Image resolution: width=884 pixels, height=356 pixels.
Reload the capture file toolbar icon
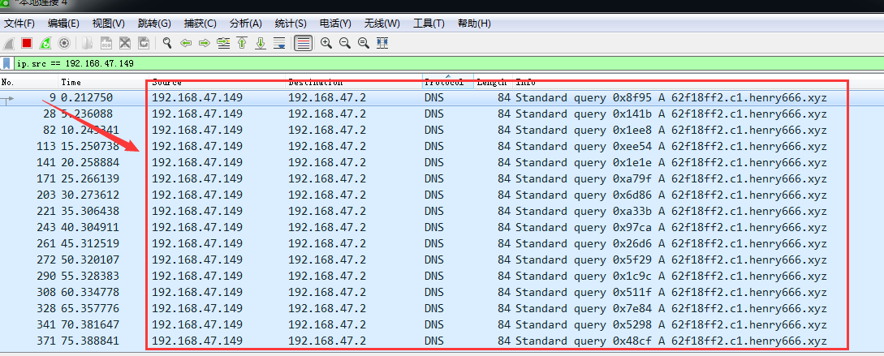(144, 43)
